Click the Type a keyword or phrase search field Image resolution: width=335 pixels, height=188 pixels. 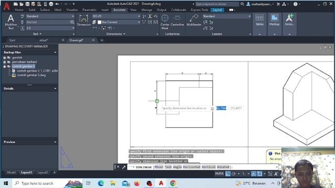217,4
